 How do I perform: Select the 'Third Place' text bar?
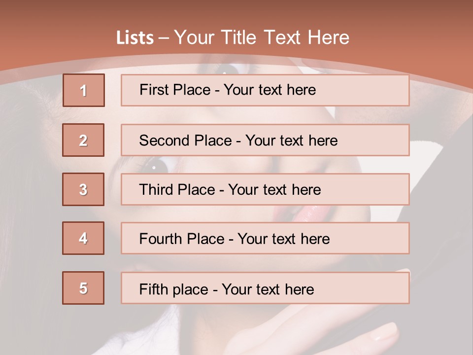pos(265,189)
